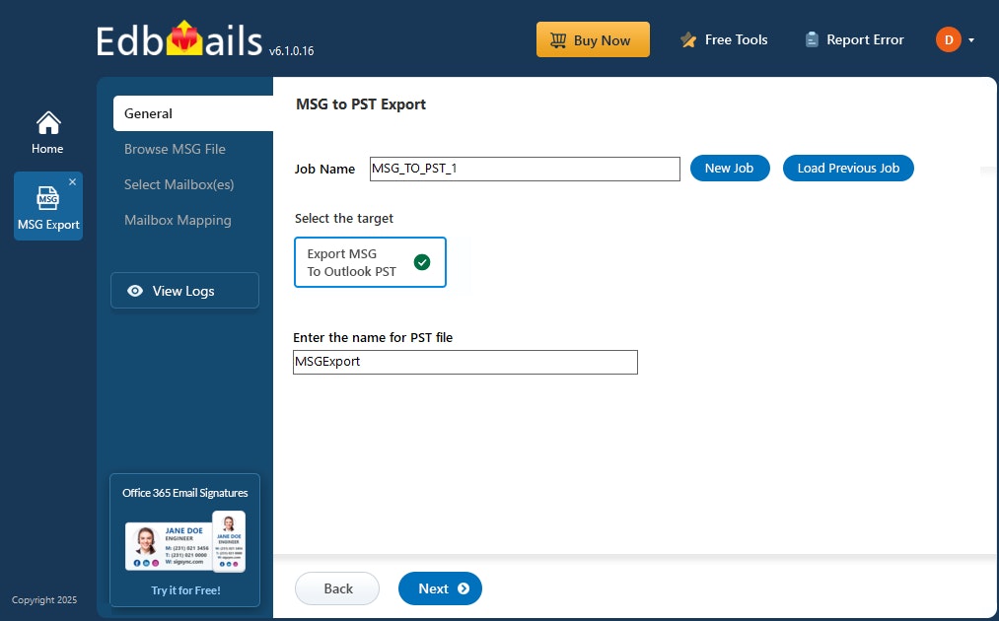
Task: Click the user avatar D
Action: click(948, 39)
